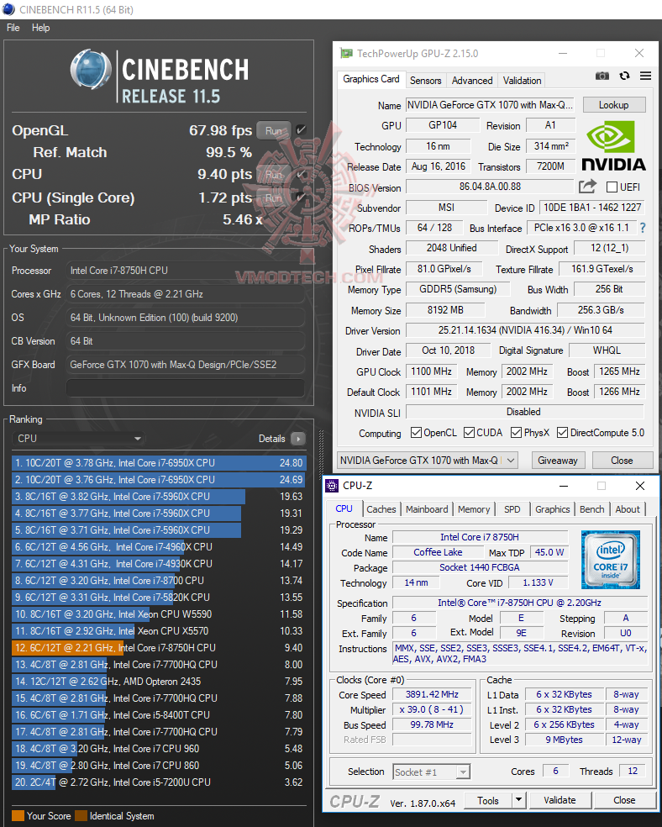Click the Validate button in CPU-Z
Screen dimensions: 662x827
pos(560,800)
